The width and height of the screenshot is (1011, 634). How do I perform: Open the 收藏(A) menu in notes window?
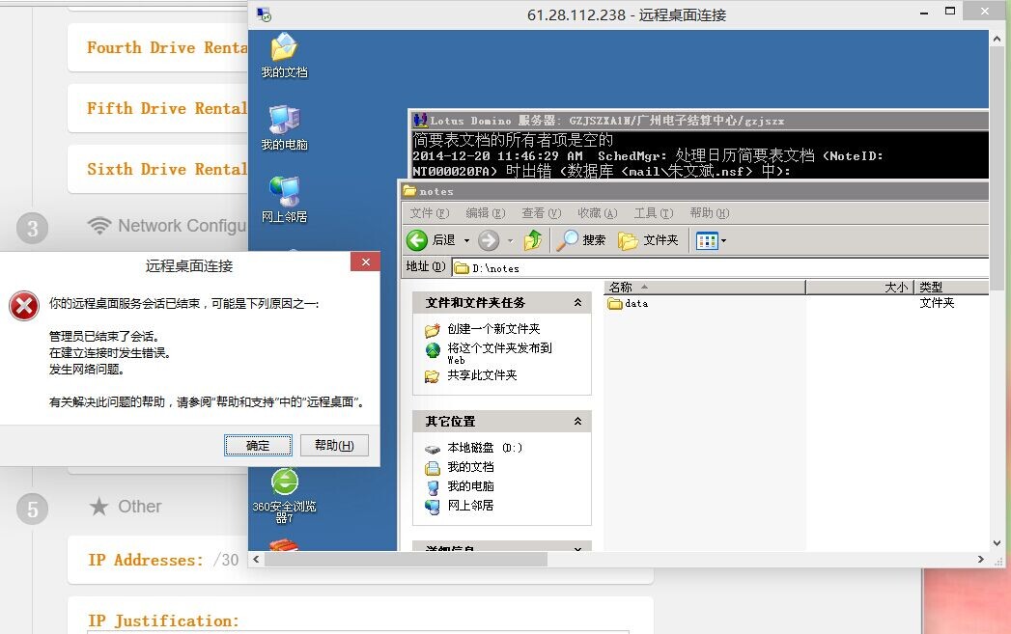point(598,213)
